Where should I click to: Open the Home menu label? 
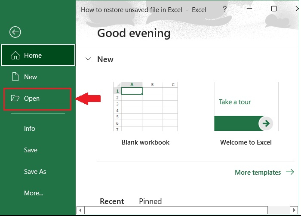[33, 56]
